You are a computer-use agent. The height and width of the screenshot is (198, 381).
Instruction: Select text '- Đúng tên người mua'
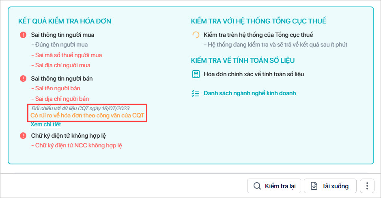coord(60,45)
